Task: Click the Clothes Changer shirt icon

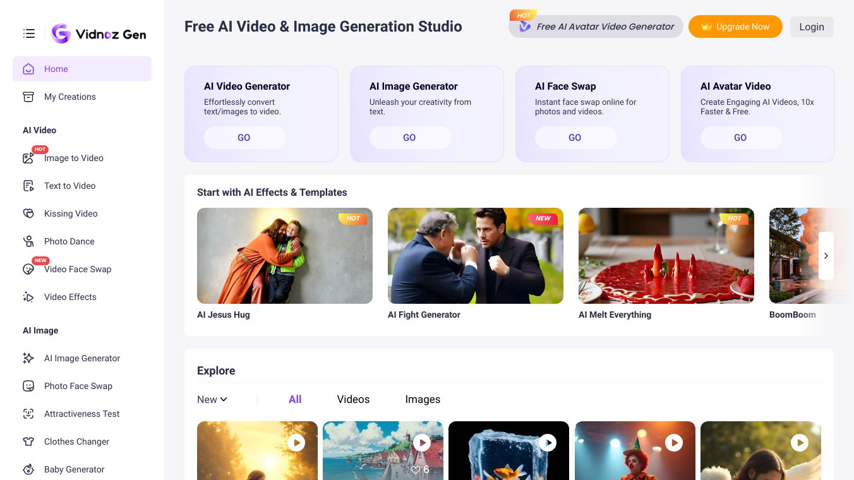Action: click(28, 441)
